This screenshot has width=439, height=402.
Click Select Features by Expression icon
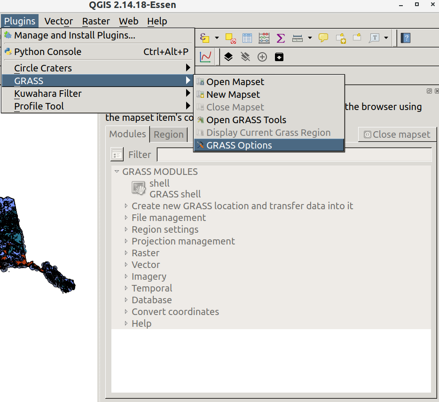204,38
